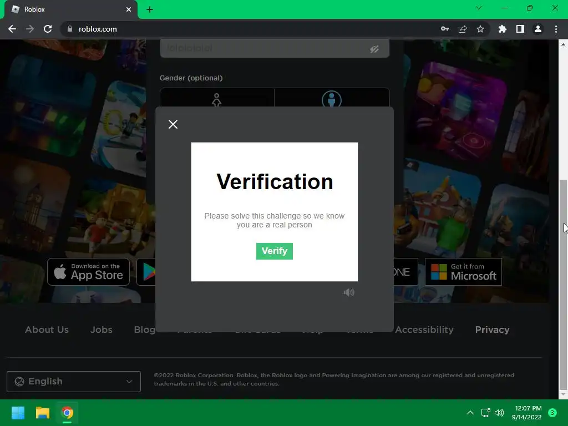Click the Google Play badge

tap(146, 272)
